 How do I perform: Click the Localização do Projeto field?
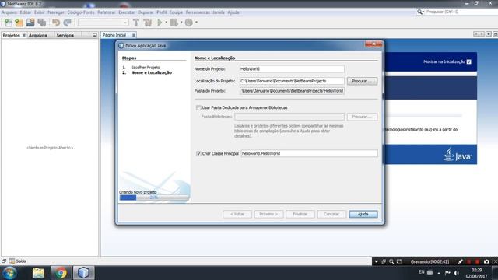pos(292,81)
